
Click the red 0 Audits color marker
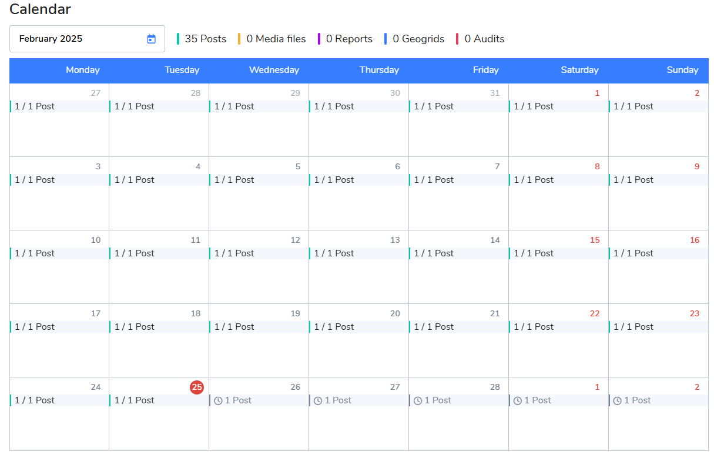[x=457, y=39]
